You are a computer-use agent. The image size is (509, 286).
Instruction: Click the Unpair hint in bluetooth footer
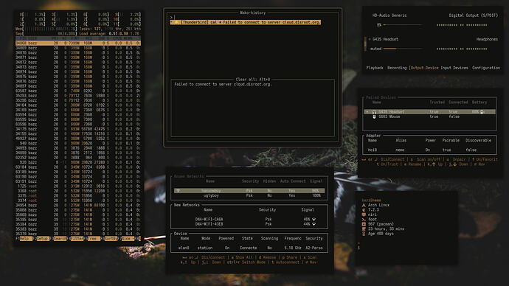[x=460, y=159]
